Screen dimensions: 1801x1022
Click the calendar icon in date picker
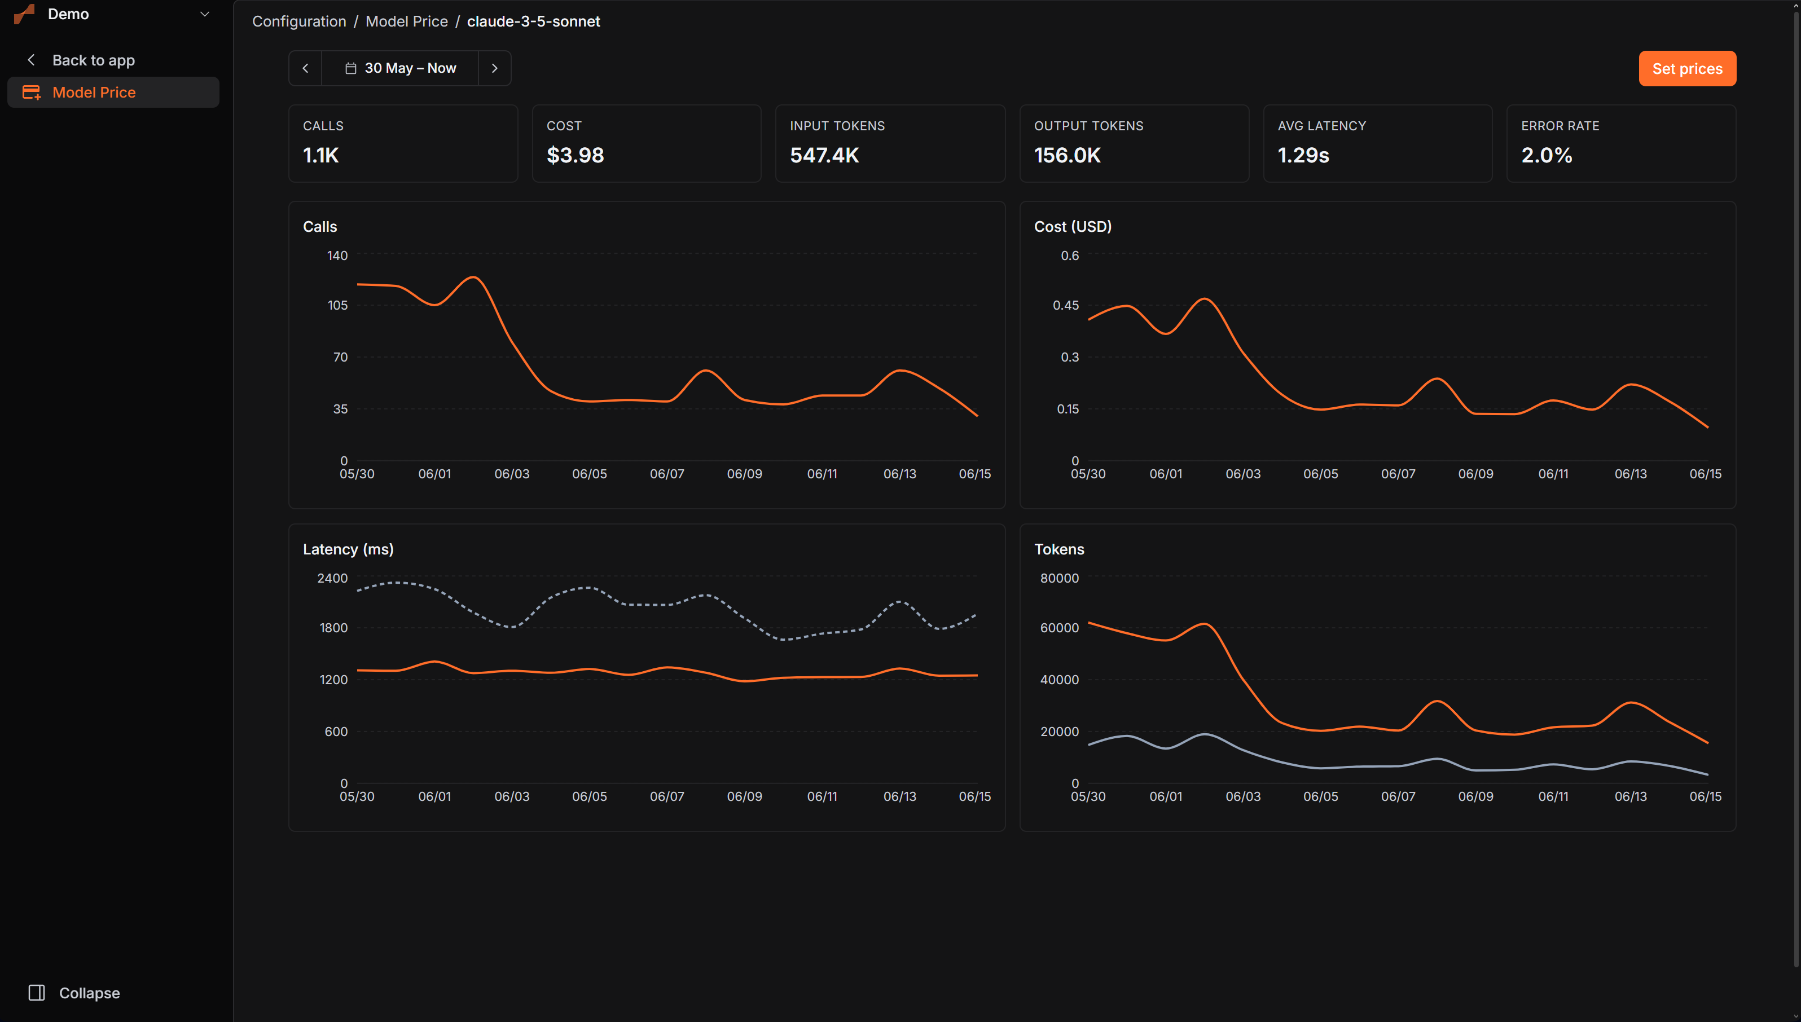tap(351, 68)
